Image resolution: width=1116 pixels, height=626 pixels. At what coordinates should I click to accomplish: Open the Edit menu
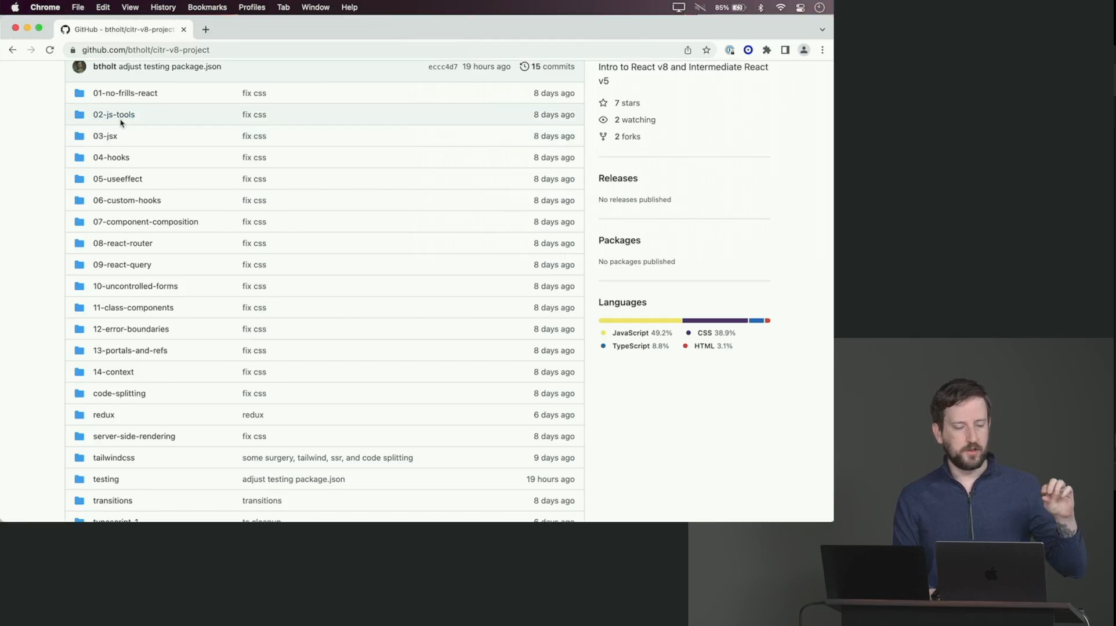(103, 8)
